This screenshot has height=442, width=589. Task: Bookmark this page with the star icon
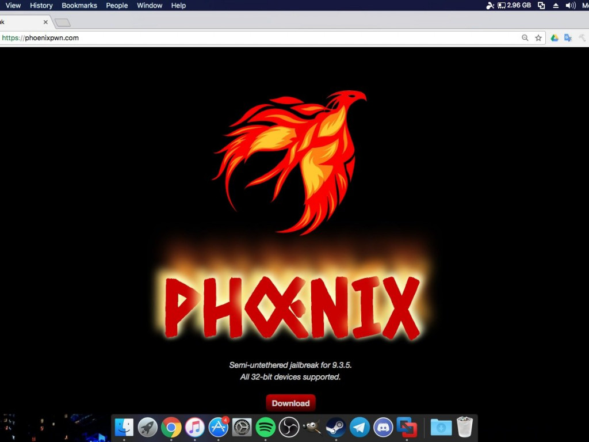[x=538, y=38]
